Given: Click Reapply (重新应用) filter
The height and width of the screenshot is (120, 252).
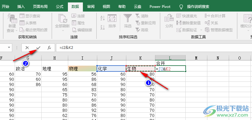Looking at the screenshot, I should click(x=146, y=23).
